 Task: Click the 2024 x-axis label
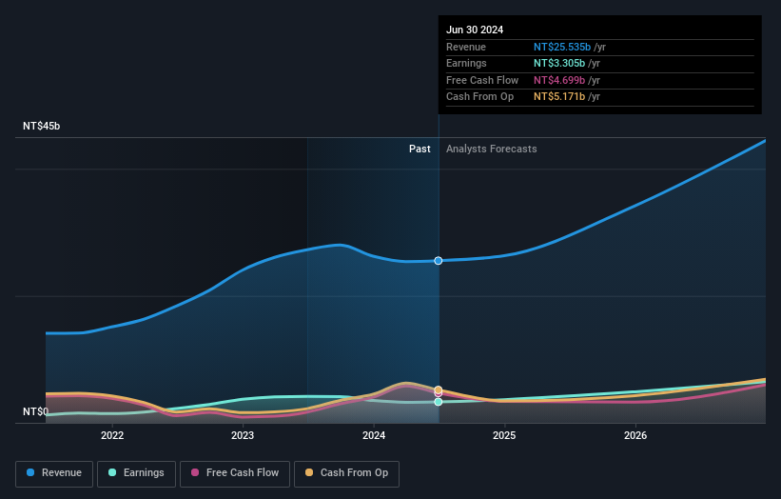coord(374,436)
